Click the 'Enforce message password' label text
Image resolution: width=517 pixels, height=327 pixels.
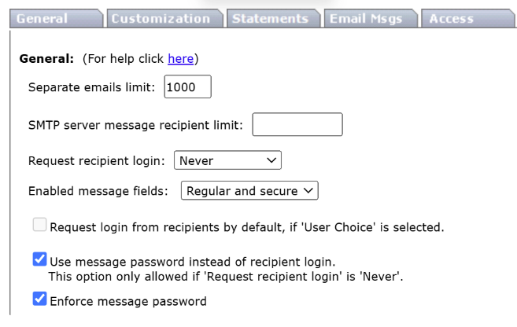click(128, 301)
